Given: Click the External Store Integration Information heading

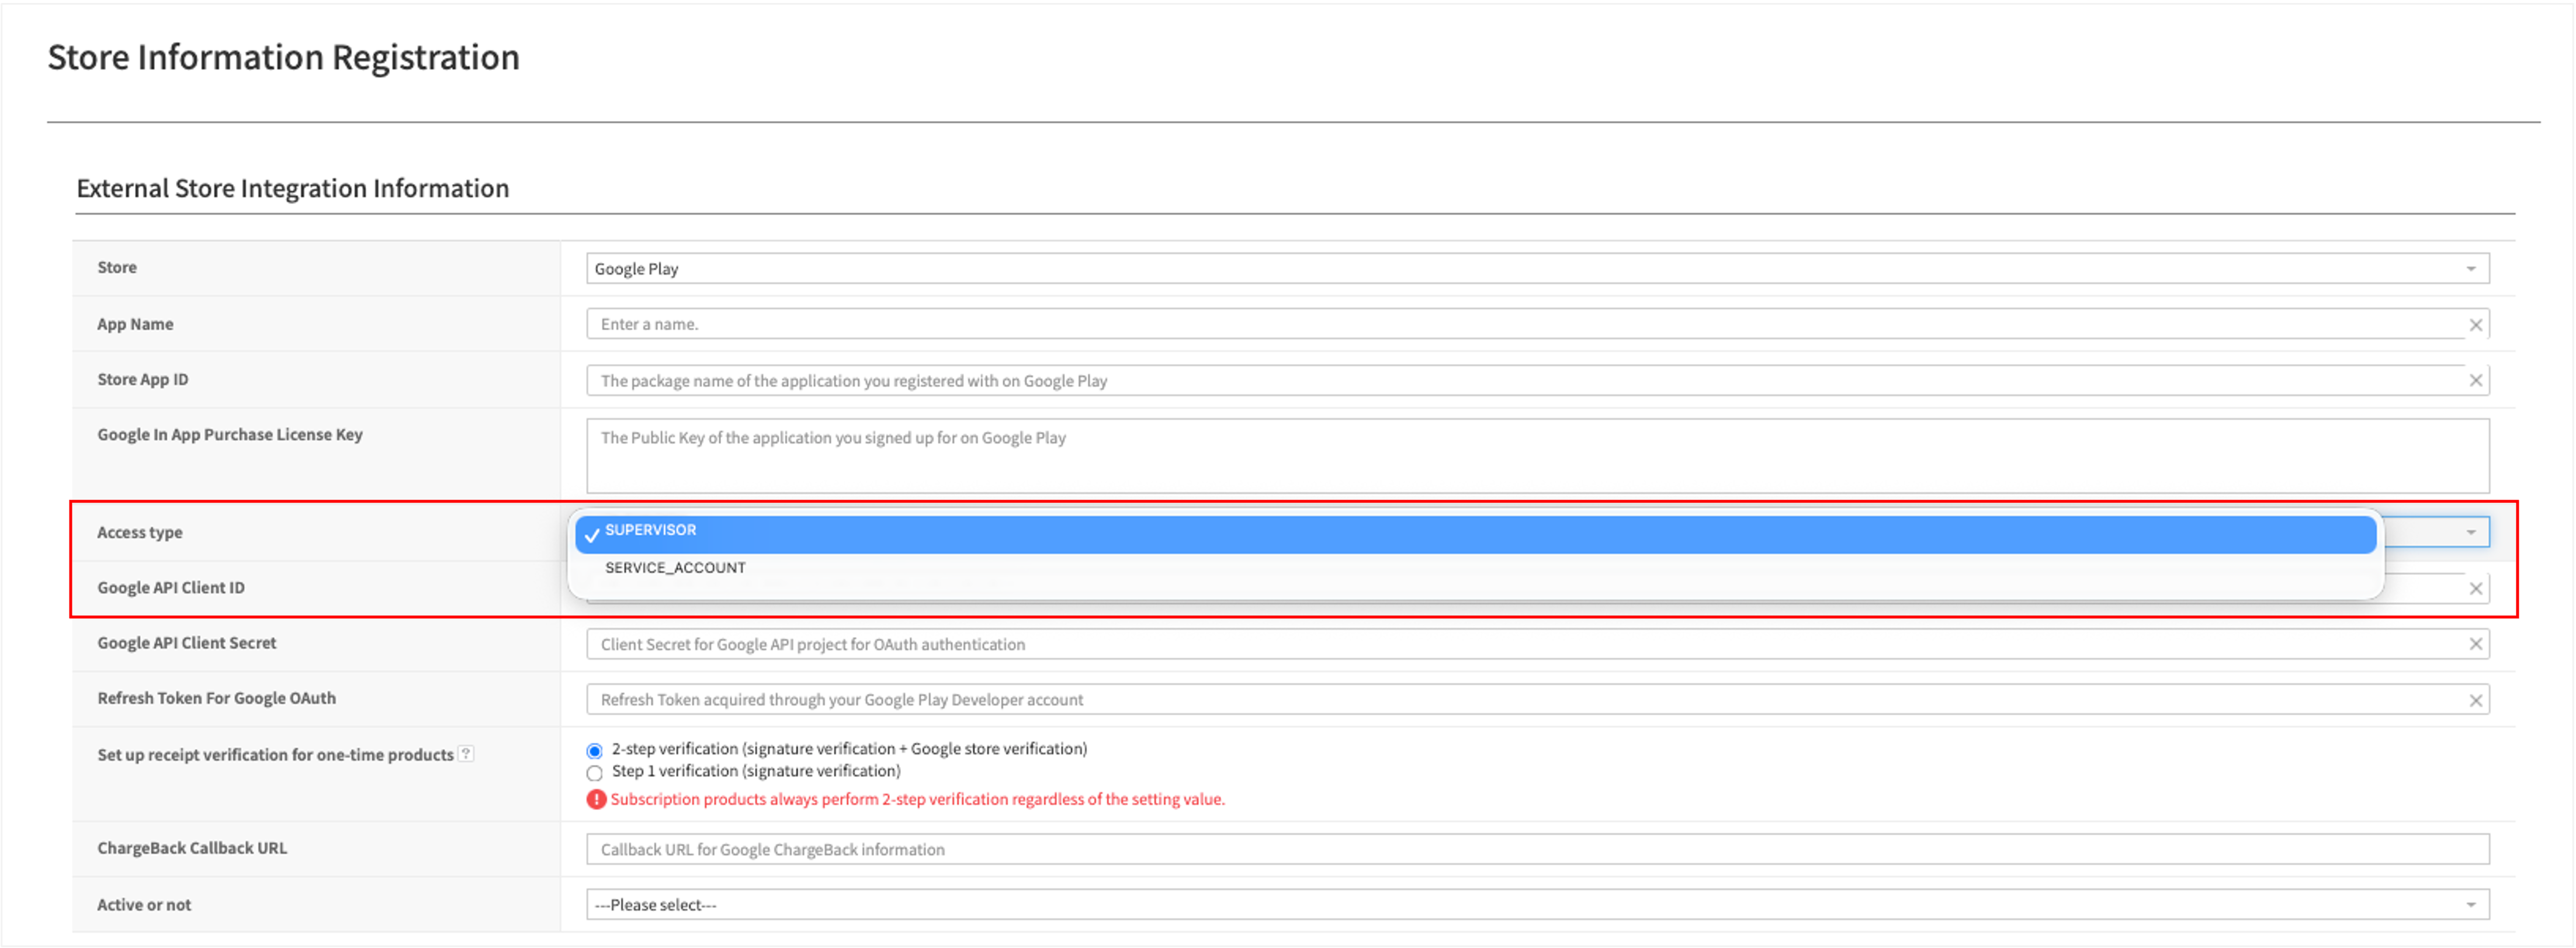Looking at the screenshot, I should (x=293, y=188).
